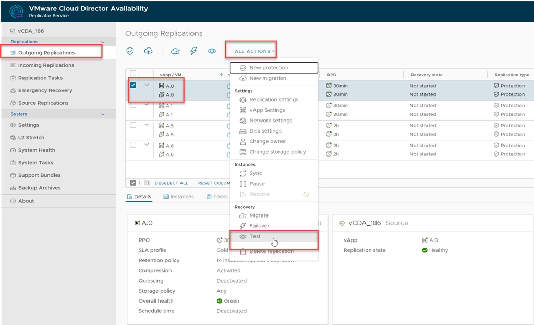Check the A.1 vApp row checkbox
This screenshot has width=534, height=325.
133,105
